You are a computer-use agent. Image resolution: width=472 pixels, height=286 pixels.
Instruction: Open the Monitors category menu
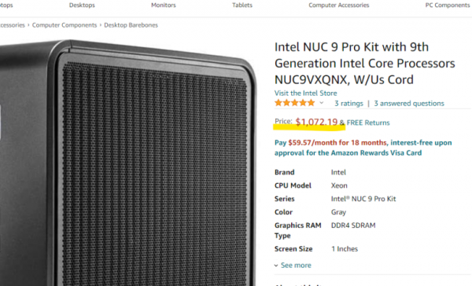164,5
